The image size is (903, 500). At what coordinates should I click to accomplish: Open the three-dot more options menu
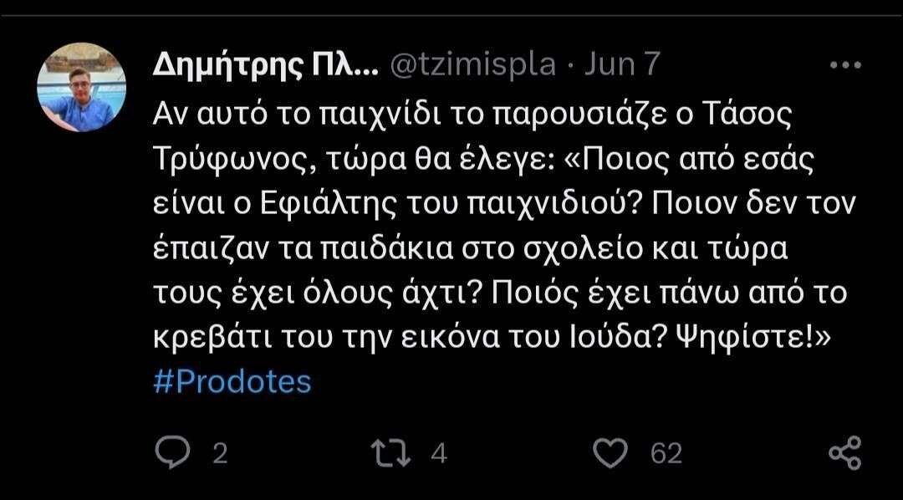point(844,65)
